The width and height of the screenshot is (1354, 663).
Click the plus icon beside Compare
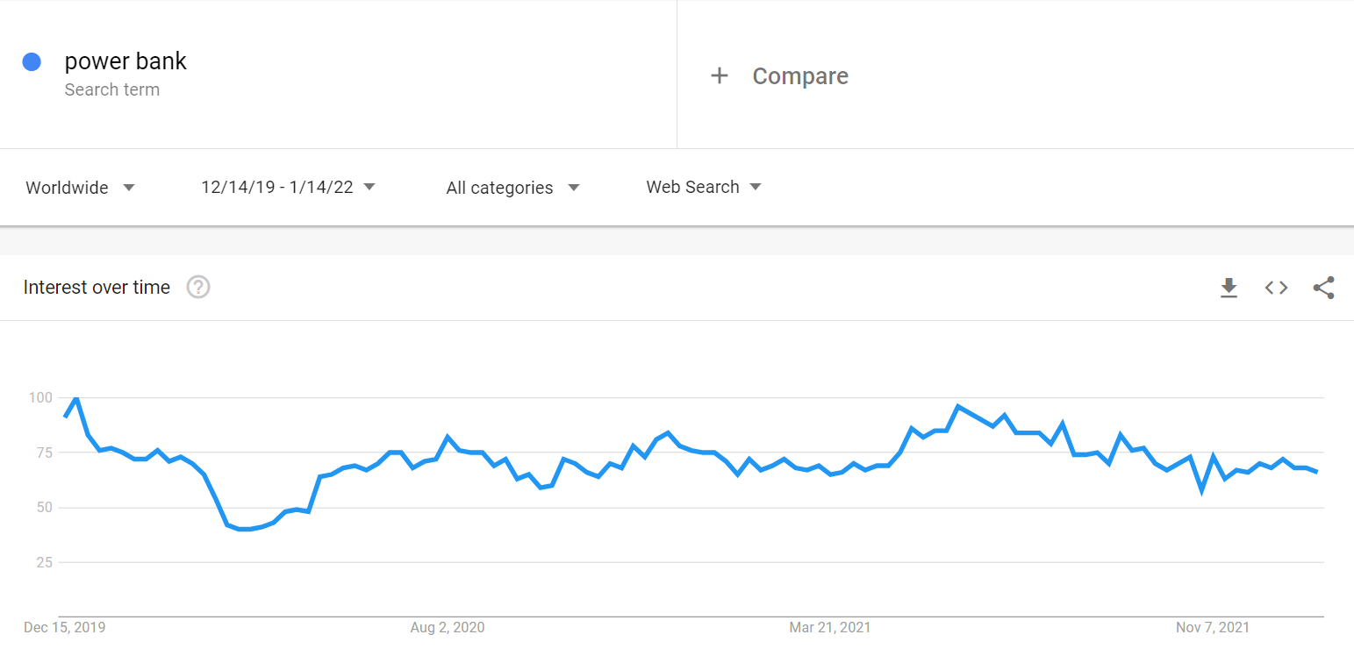pyautogui.click(x=720, y=76)
